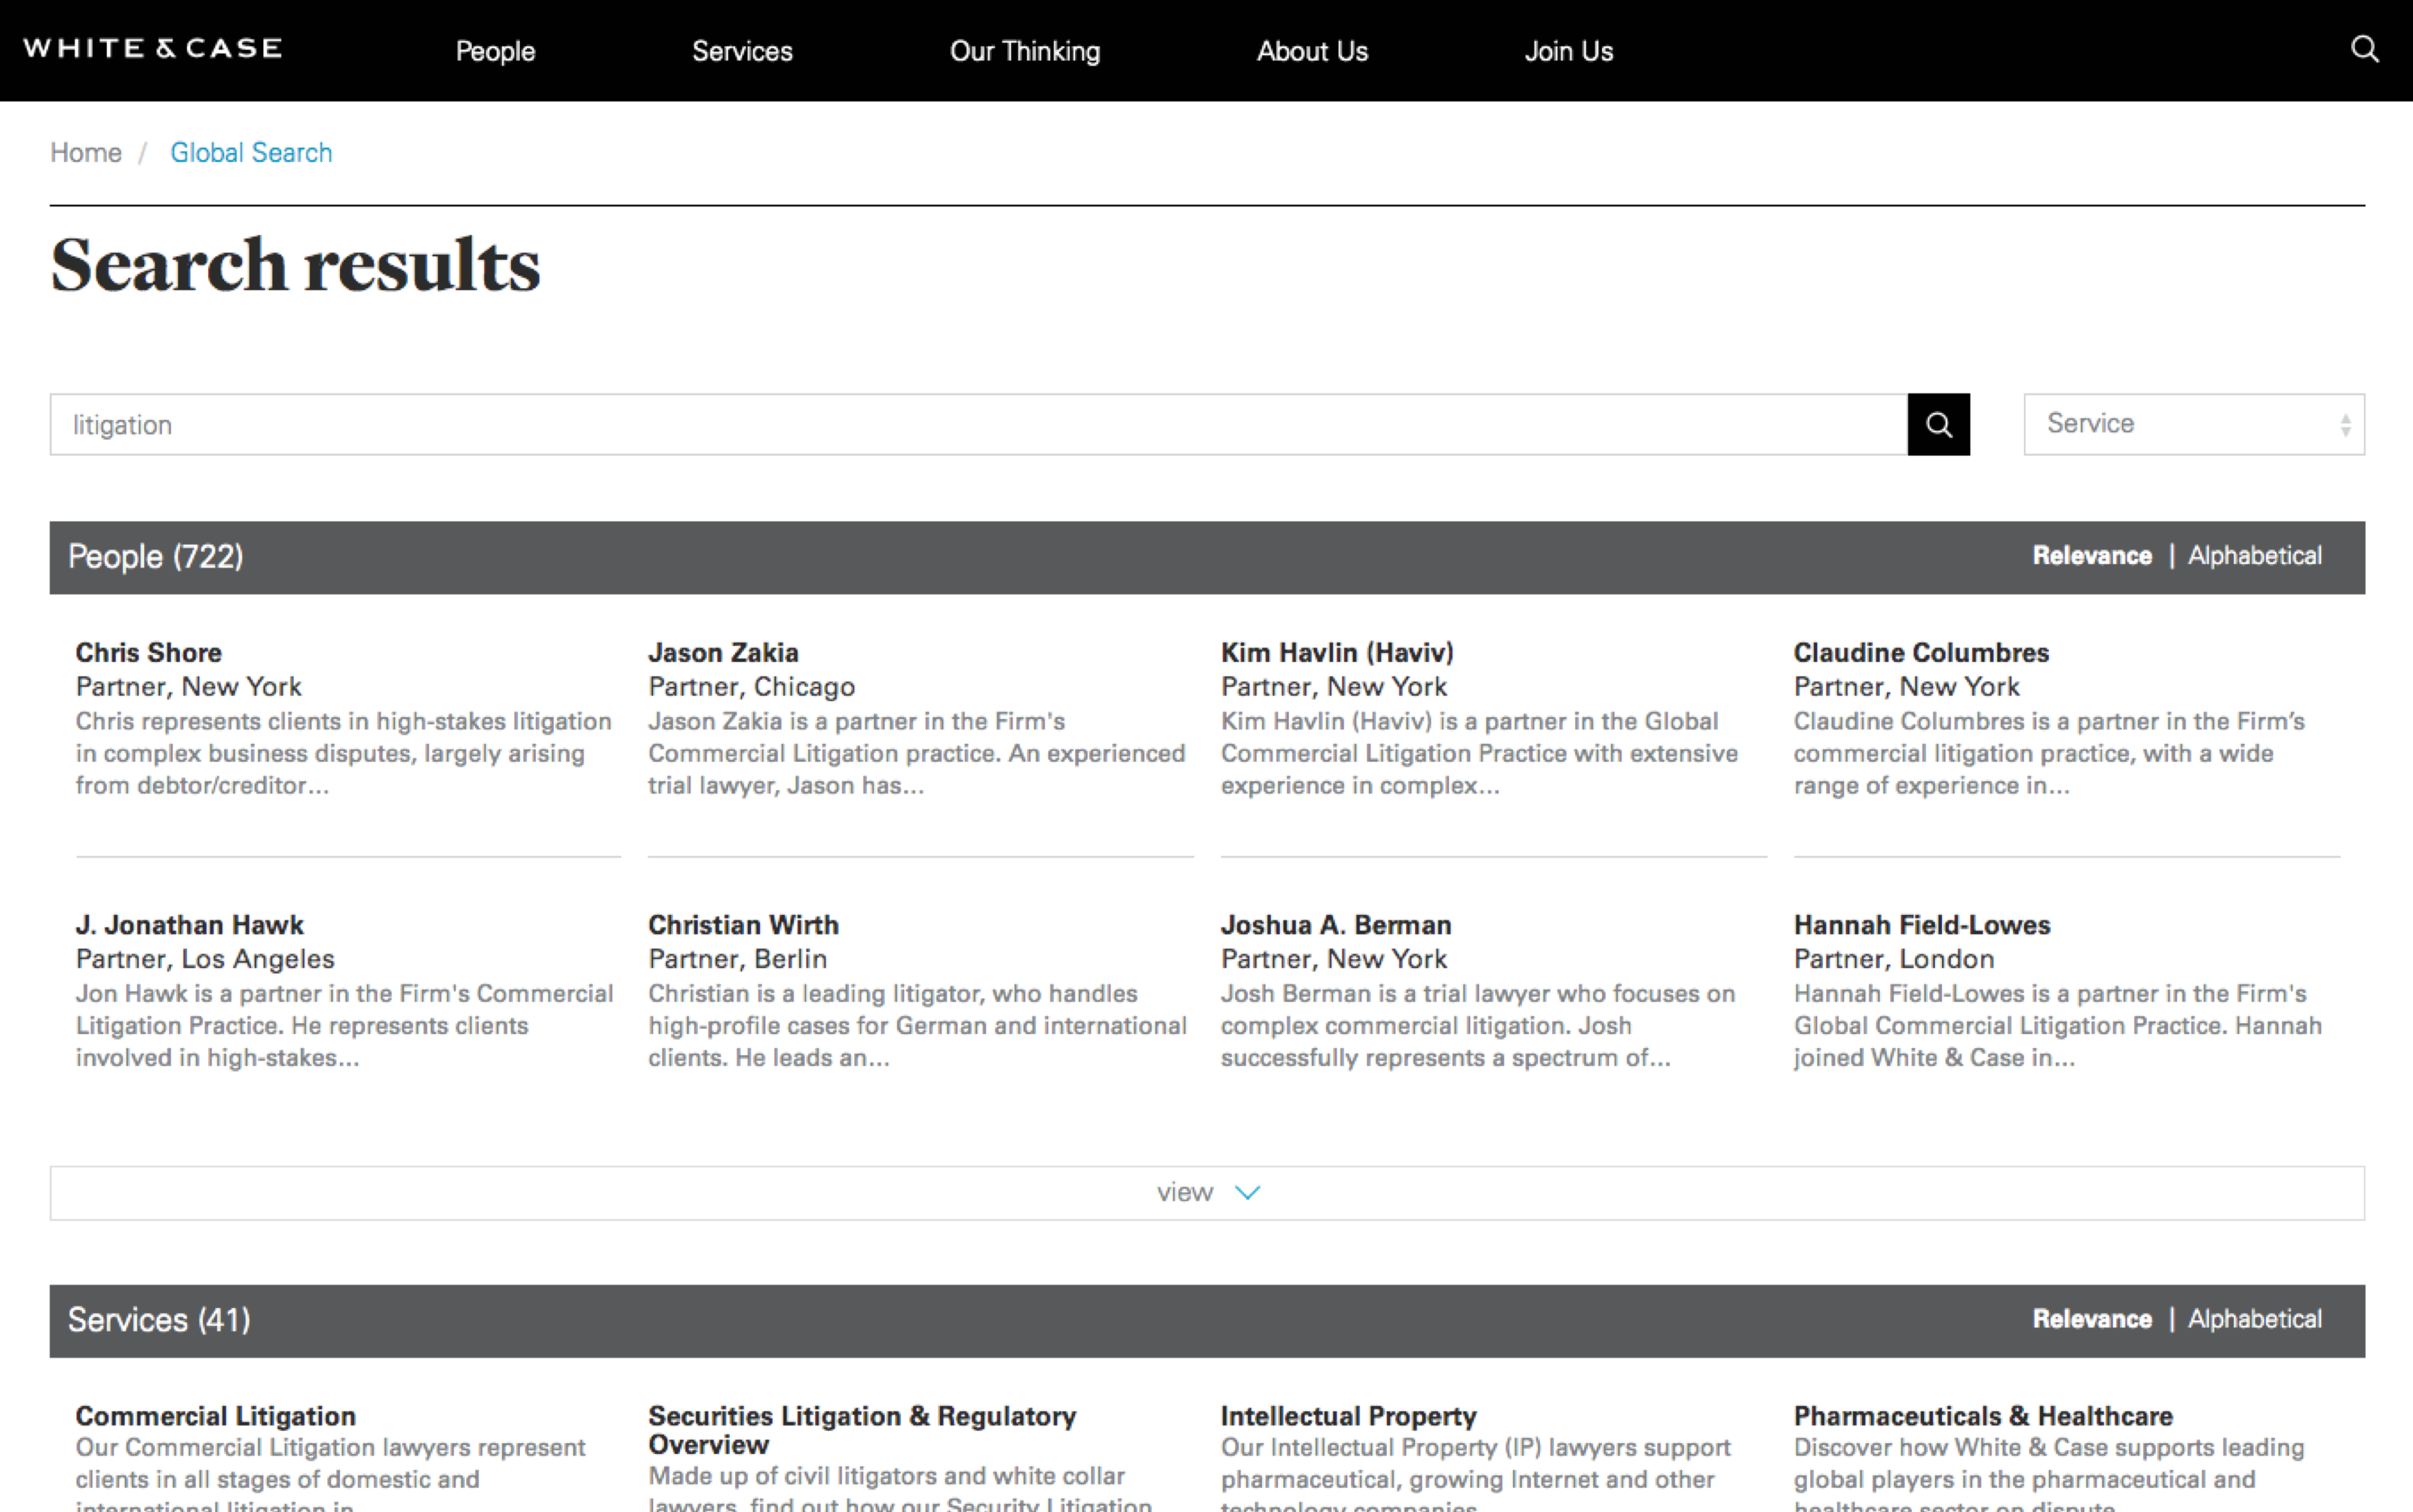The height and width of the screenshot is (1512, 2413).
Task: Open the About Us menu
Action: [1312, 51]
